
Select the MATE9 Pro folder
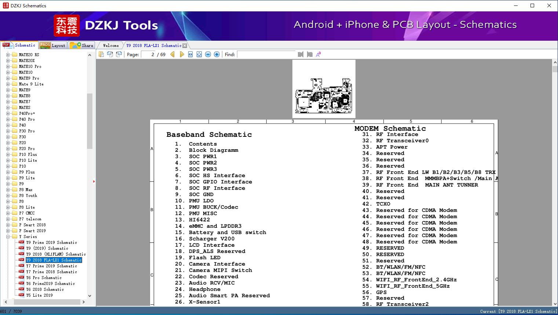coord(29,78)
